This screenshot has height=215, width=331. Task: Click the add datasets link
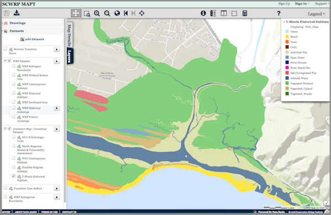point(32,39)
